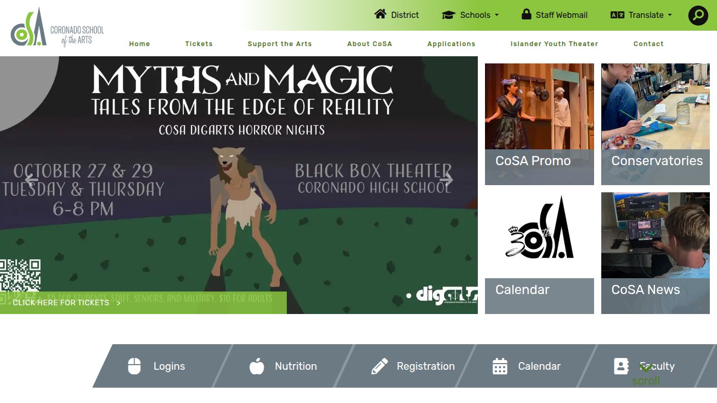Click the Calendar grid icon in quicklinks
717x403 pixels.
(x=500, y=366)
